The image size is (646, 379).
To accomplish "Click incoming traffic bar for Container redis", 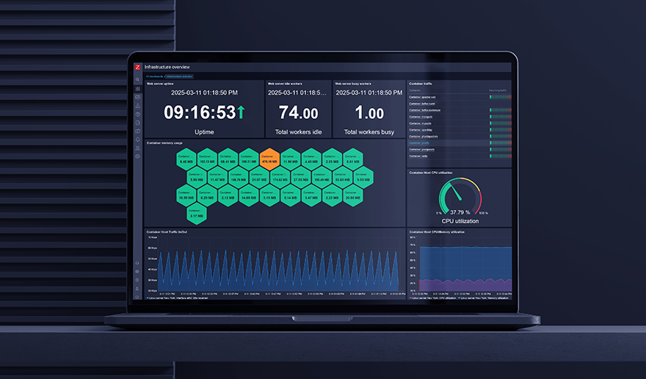I will pos(501,156).
